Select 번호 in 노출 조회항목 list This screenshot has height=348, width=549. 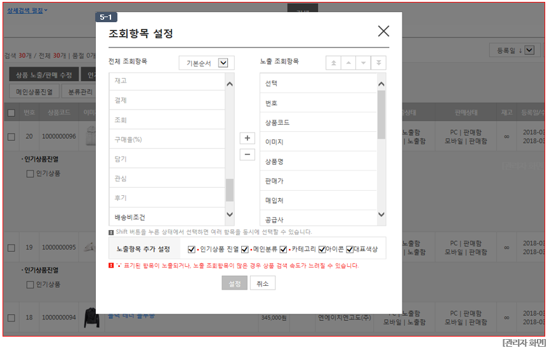[318, 103]
